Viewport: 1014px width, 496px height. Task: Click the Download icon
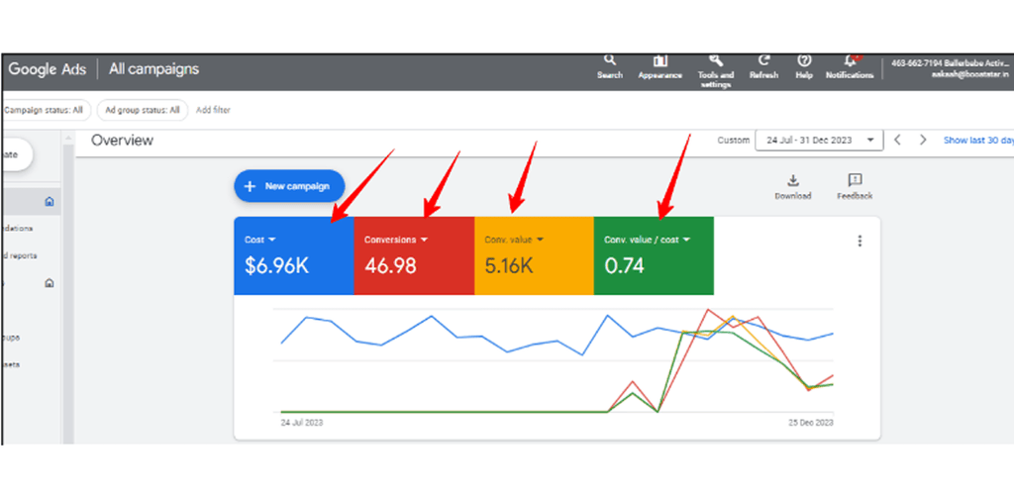coord(792,180)
